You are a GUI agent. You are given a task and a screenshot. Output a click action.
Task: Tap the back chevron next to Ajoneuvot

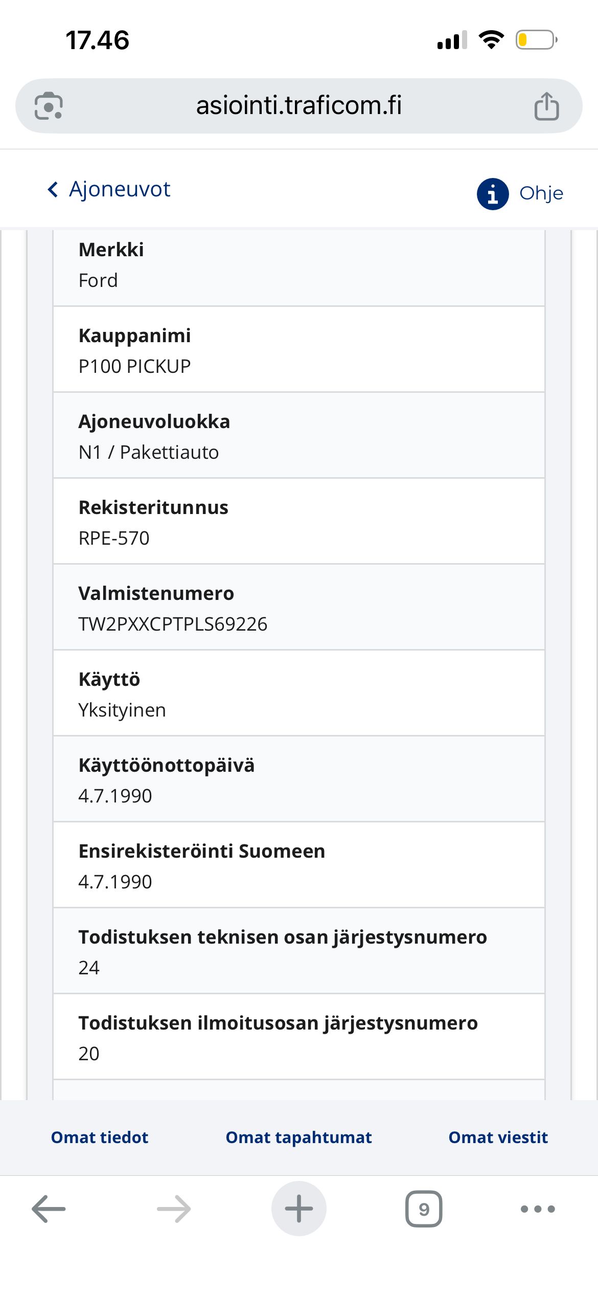(x=53, y=189)
